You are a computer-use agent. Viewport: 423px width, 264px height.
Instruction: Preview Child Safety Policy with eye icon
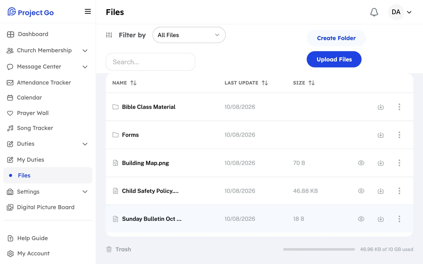point(361,191)
